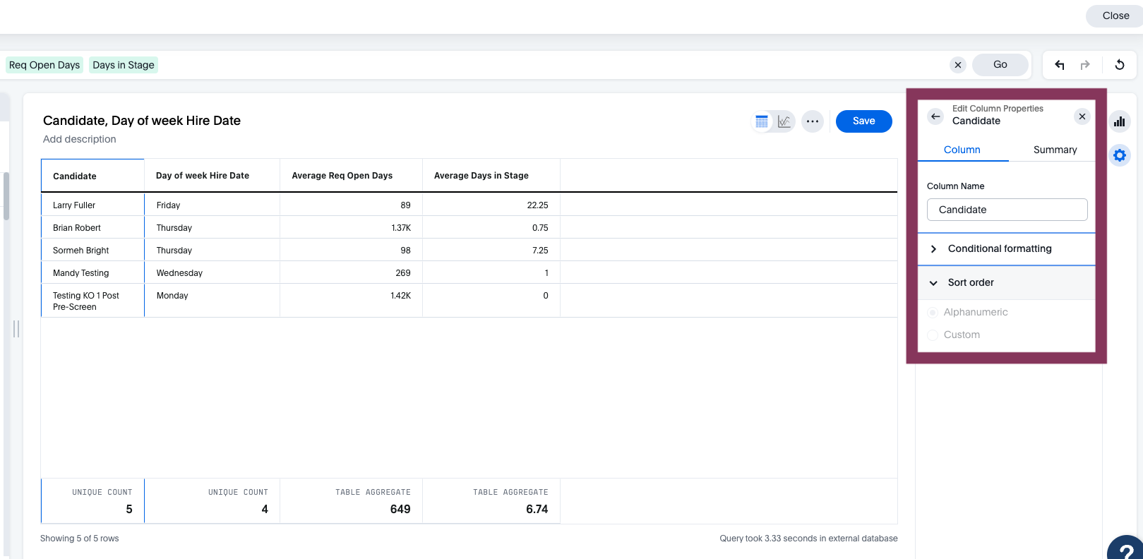Click the Unique Count 4 summary cell
The width and height of the screenshot is (1143, 559).
coord(212,501)
